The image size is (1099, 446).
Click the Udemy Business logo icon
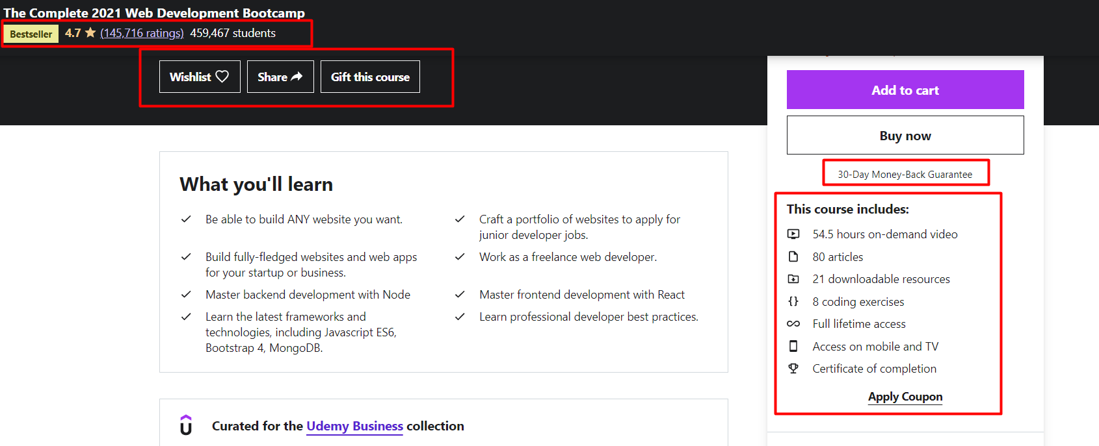tap(186, 425)
